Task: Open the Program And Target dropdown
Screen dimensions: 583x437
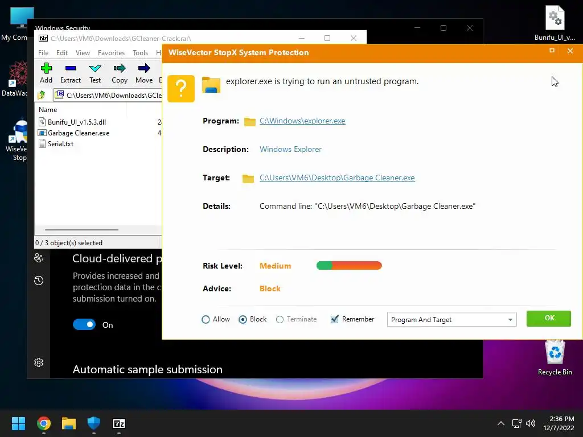Action: click(x=451, y=320)
